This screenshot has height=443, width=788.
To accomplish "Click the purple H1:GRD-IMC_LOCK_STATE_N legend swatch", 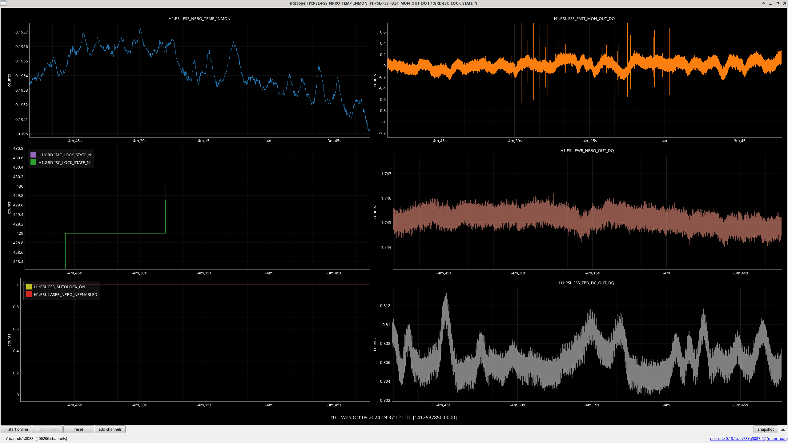I will pyautogui.click(x=33, y=154).
